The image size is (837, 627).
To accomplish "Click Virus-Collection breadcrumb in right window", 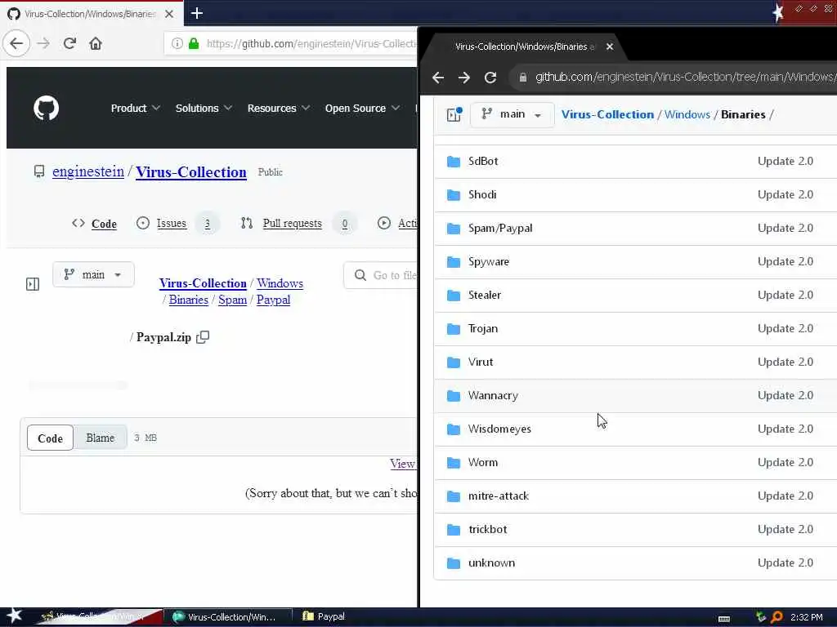I will [607, 114].
